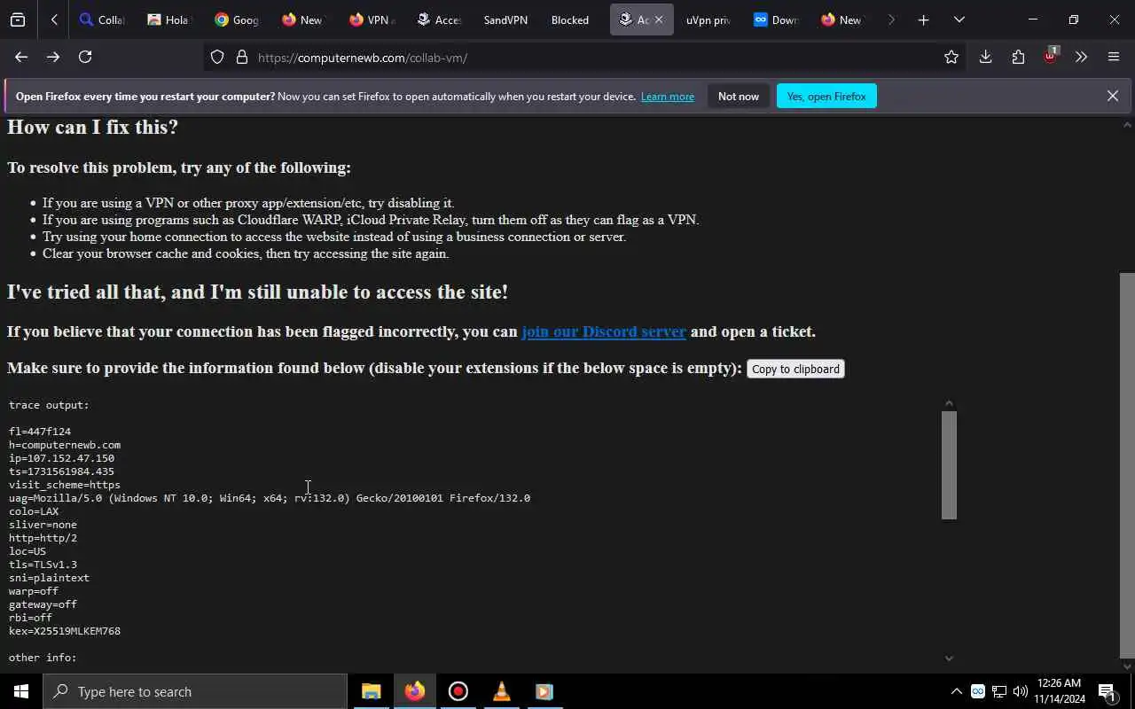
Task: Focus the URL address bar
Action: click(585, 58)
